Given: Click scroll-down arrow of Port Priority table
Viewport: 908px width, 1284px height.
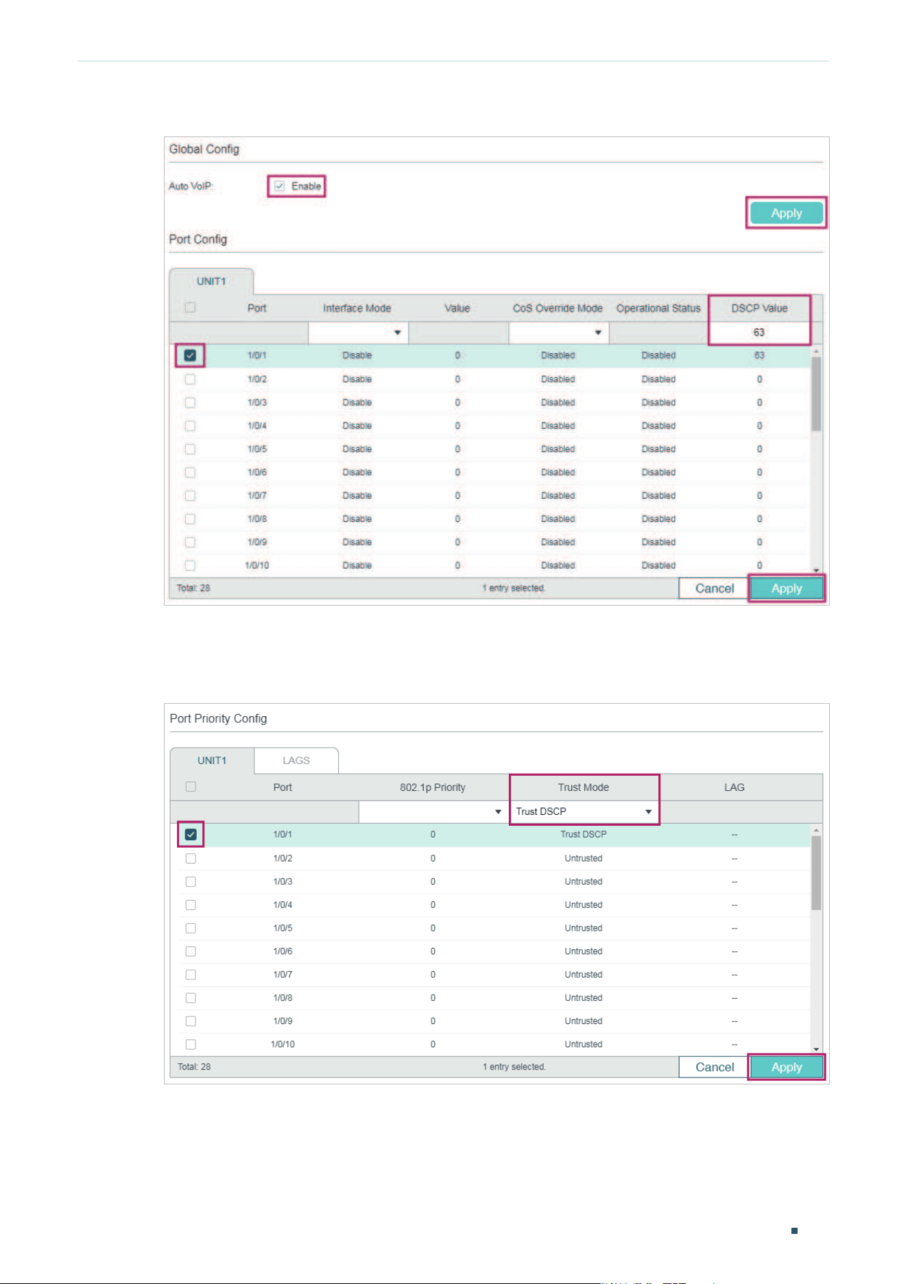Looking at the screenshot, I should 816,1049.
